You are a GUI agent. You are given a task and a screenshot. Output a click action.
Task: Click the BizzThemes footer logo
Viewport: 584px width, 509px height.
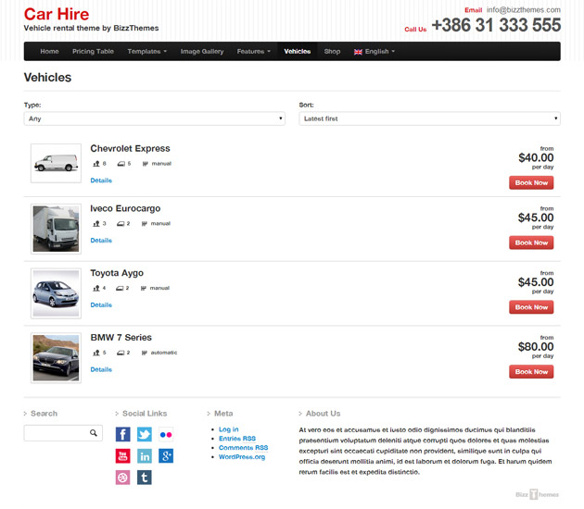point(537,494)
